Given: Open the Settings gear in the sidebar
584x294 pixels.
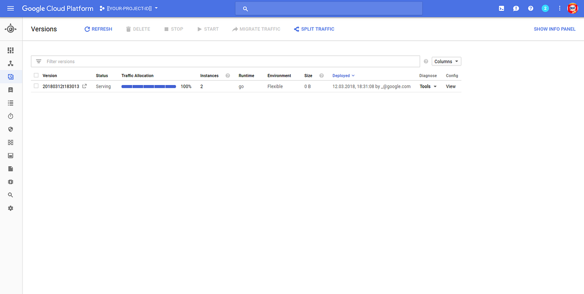Looking at the screenshot, I should click(10, 208).
